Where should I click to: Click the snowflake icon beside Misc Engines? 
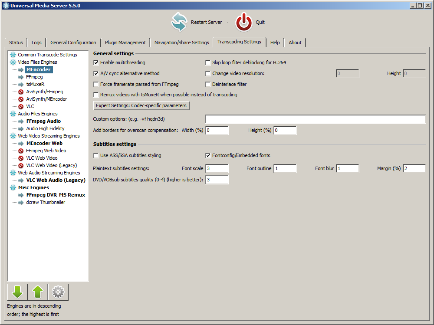(x=13, y=187)
